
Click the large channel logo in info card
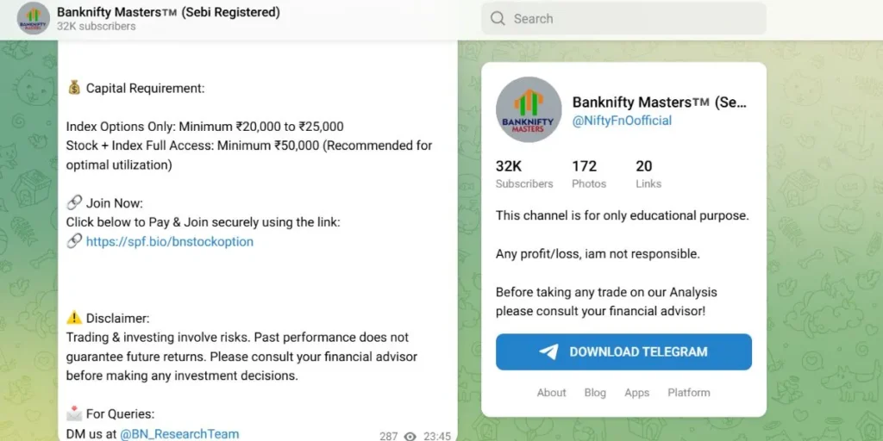(529, 110)
